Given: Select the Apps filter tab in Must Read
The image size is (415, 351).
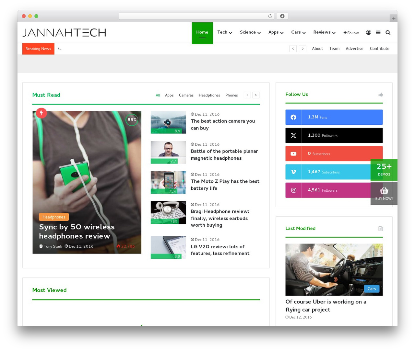Looking at the screenshot, I should click(169, 95).
